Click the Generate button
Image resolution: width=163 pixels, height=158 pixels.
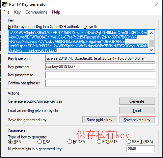click(137, 101)
